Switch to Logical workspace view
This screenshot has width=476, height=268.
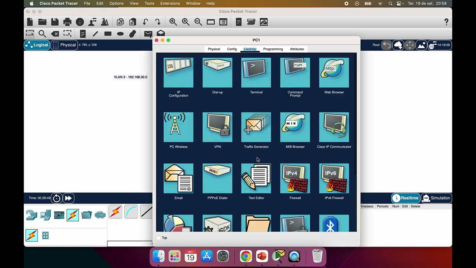pyautogui.click(x=37, y=45)
